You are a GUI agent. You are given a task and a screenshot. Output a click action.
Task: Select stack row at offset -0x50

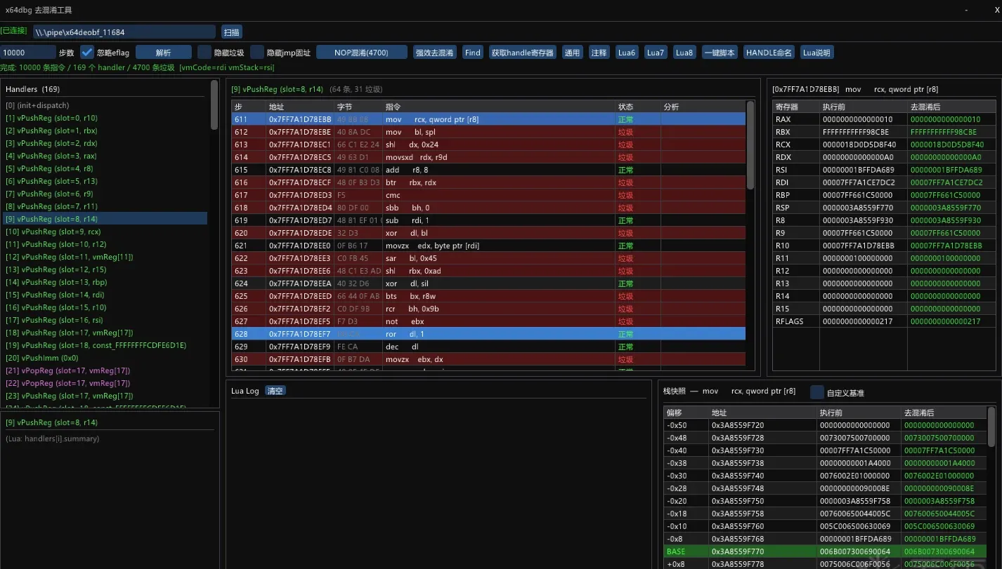pos(826,425)
